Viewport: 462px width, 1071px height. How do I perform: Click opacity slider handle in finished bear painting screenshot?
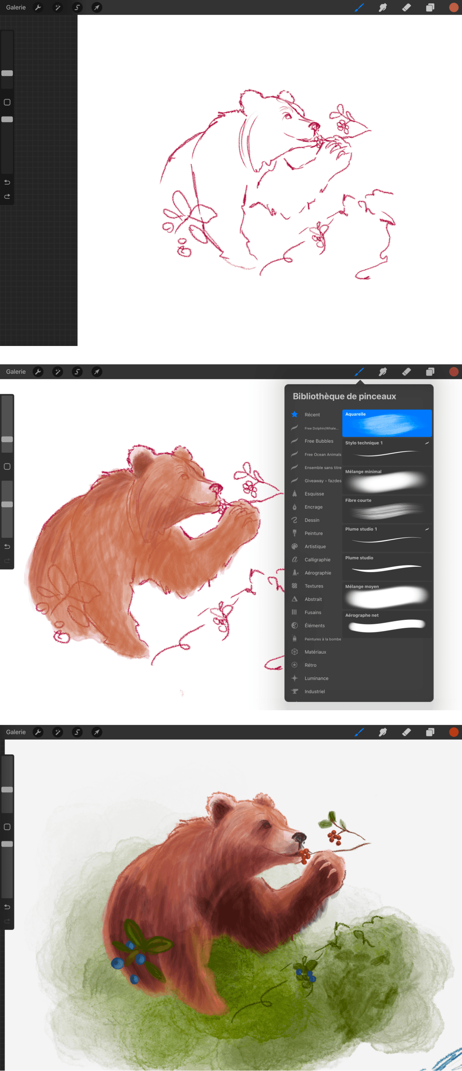(x=7, y=844)
